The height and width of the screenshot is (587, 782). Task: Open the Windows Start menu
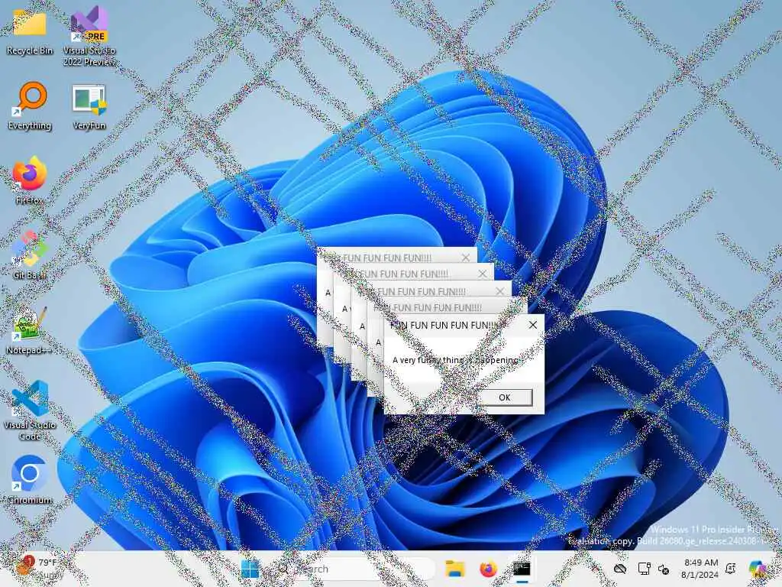click(x=250, y=569)
